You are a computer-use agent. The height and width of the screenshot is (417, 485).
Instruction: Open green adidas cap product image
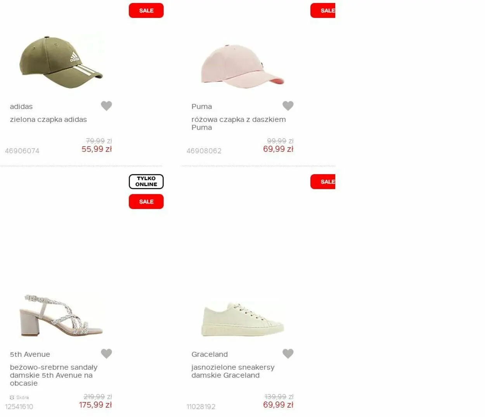[61, 62]
